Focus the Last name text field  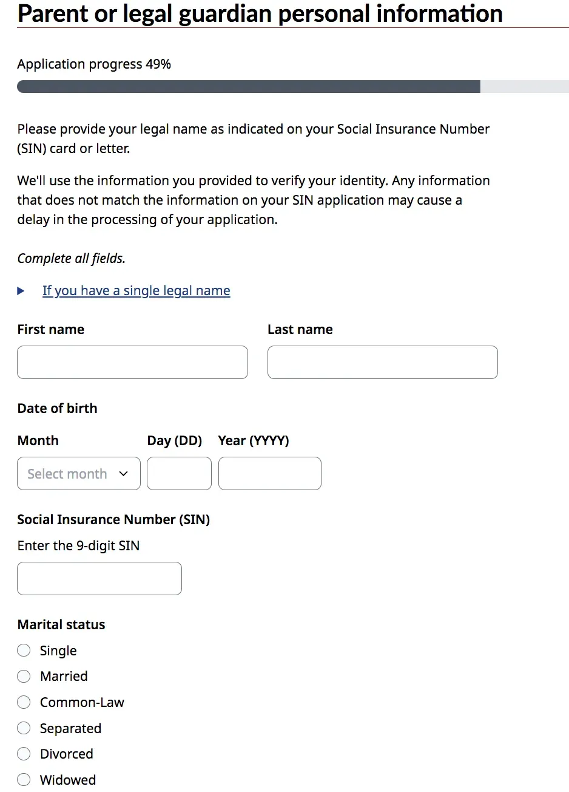(382, 363)
